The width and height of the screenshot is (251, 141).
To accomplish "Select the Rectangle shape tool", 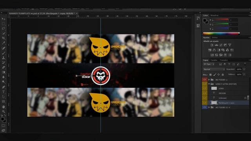I will click(4, 102).
